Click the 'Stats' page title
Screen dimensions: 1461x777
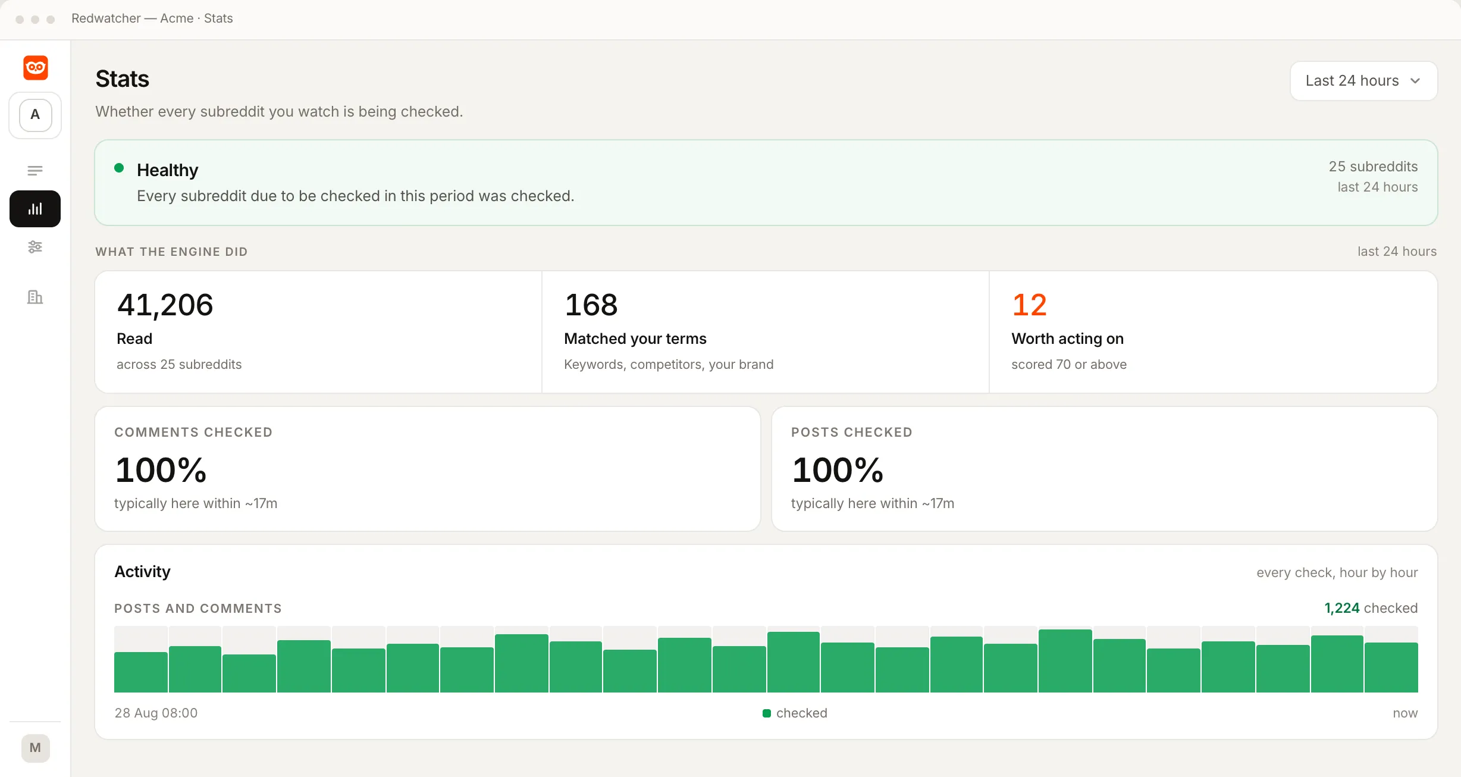pos(122,79)
